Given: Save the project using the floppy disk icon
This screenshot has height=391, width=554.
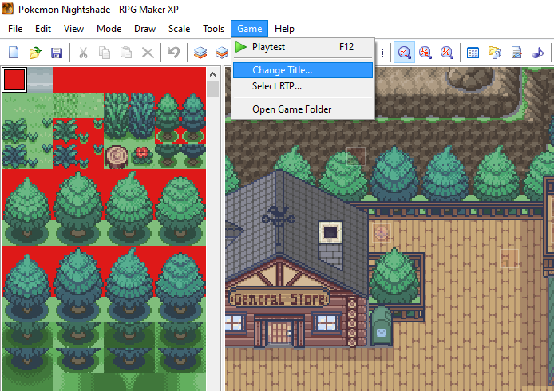Looking at the screenshot, I should point(57,53).
